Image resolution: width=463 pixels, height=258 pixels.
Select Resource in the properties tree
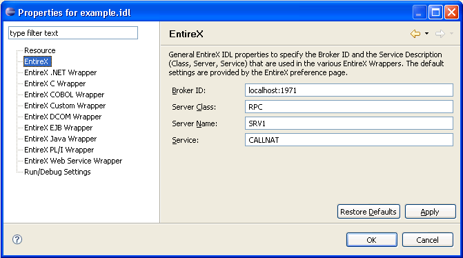(x=40, y=50)
